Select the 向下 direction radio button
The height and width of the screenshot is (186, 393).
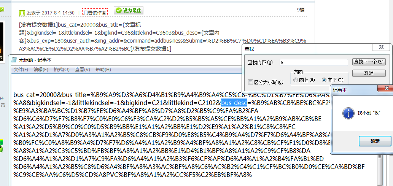pos(324,80)
